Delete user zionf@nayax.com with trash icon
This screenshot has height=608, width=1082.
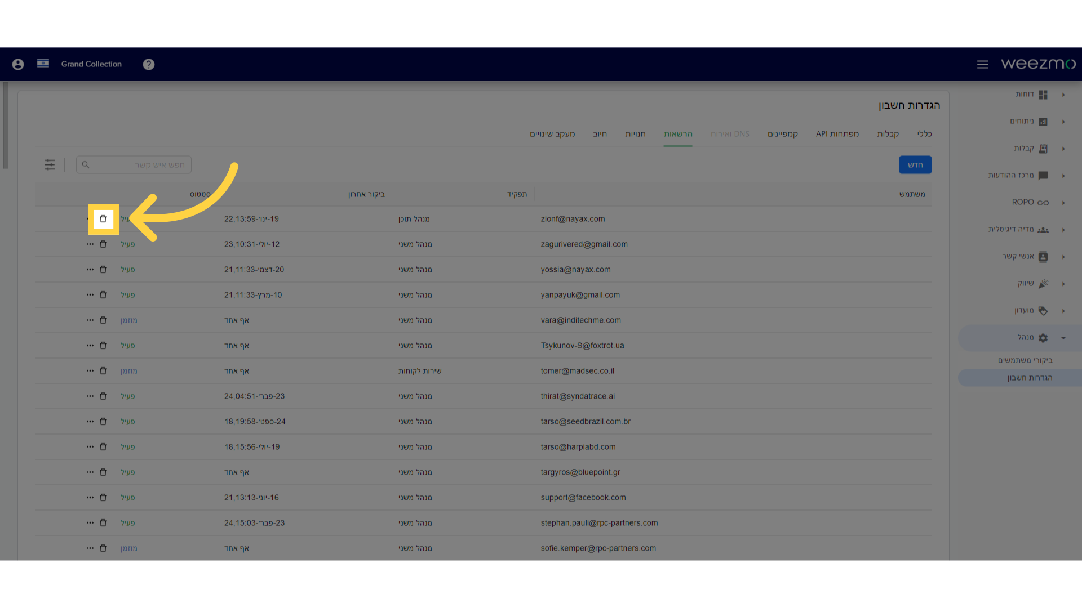[x=103, y=219]
